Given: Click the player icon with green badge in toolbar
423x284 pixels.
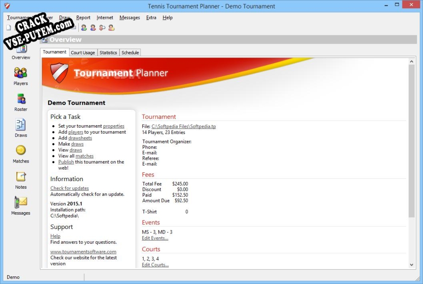Looking at the screenshot, I should coord(84,27).
